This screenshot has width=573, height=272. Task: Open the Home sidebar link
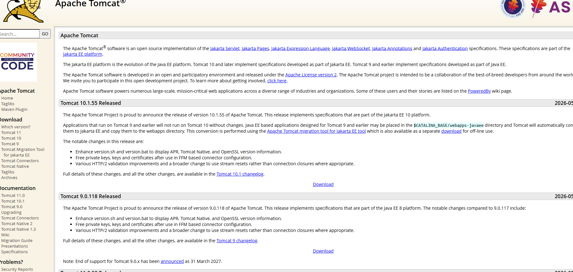[x=7, y=98]
